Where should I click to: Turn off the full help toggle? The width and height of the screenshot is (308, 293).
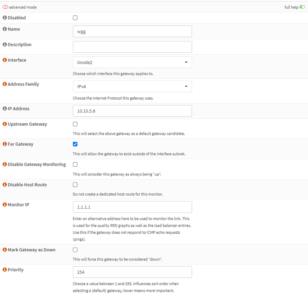coord(302,7)
